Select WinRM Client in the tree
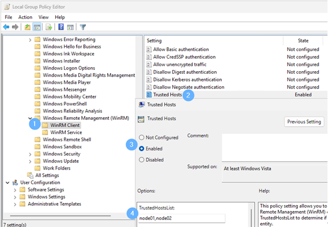This screenshot has width=328, height=227. (x=65, y=125)
